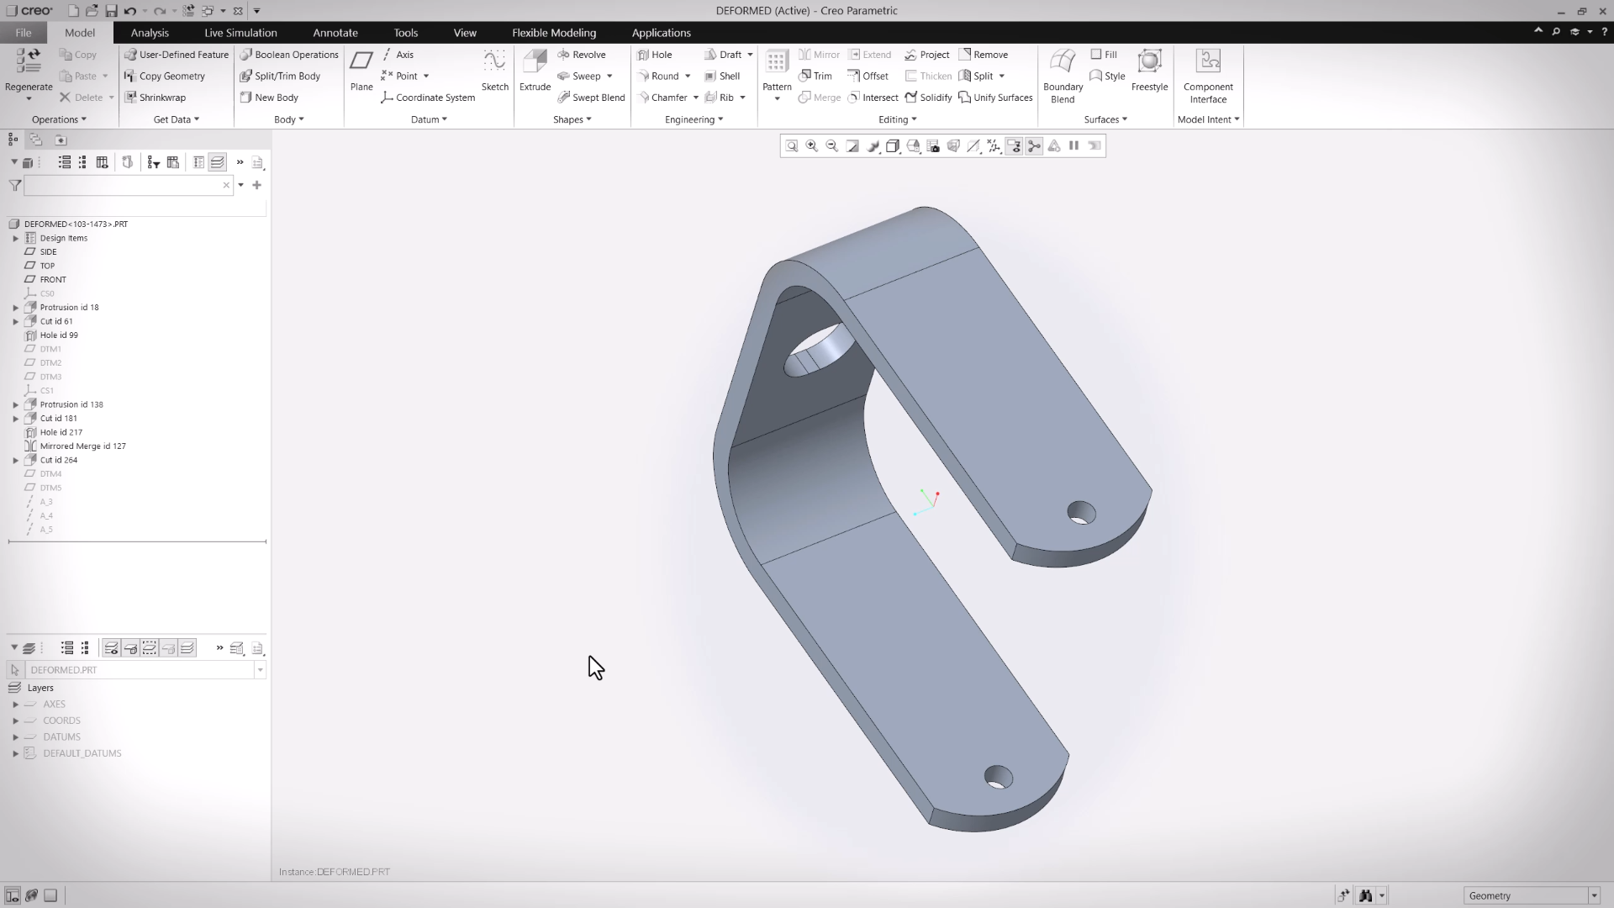Expand the Cut id 264 feature
Viewport: 1614px width, 908px height.
[x=15, y=460]
